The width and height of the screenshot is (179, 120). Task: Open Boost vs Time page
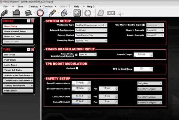pyautogui.click(x=18, y=36)
